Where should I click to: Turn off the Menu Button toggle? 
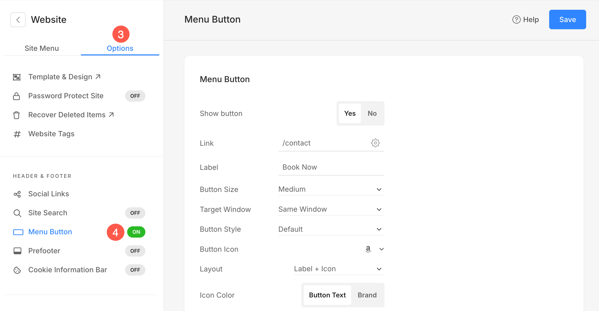point(136,232)
